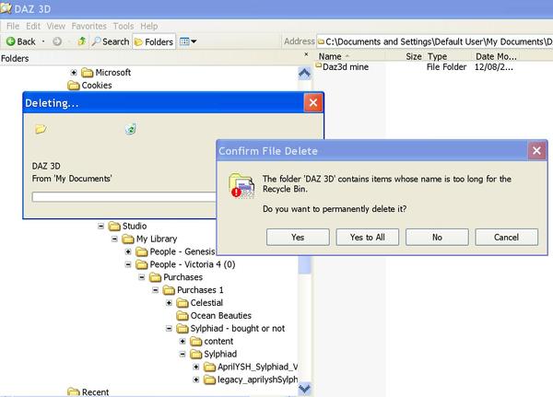553x397 pixels.
Task: Collapse the My Library node
Action: click(114, 239)
